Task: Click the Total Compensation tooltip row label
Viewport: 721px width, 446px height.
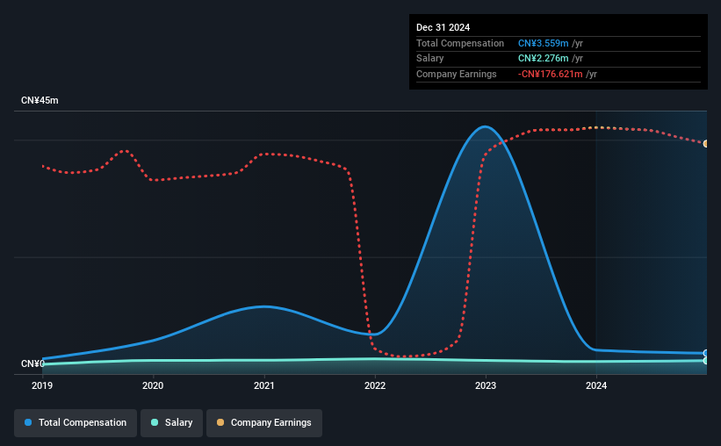Action: [460, 43]
